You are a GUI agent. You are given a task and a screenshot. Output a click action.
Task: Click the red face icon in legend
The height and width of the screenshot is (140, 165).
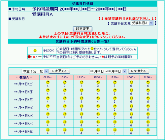pyautogui.click(x=29, y=57)
